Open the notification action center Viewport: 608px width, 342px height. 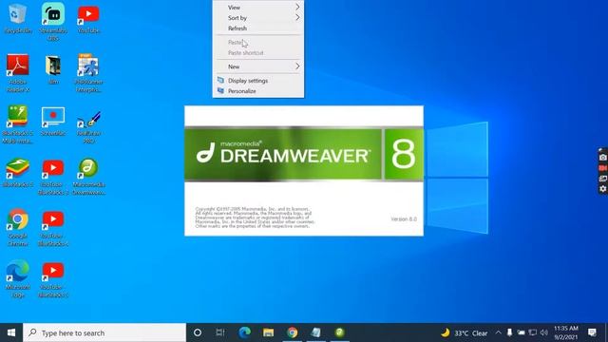[x=592, y=332]
